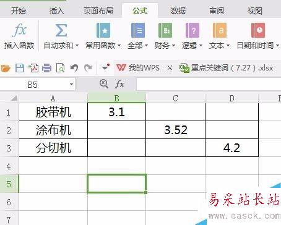Expand the 财务 dropdown arrow
Screen dimensions: 281x225
(173, 45)
